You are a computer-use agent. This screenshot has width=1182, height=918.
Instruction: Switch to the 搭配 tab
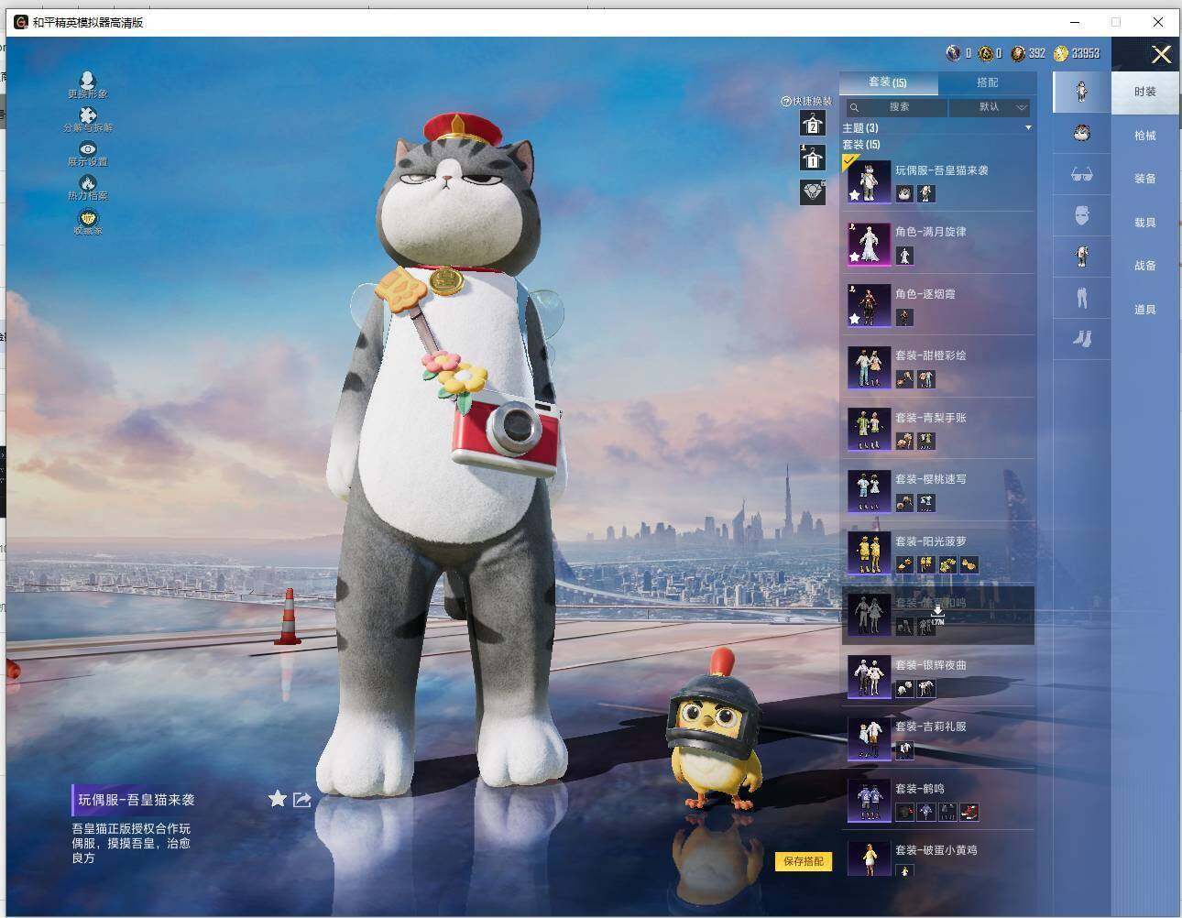click(988, 82)
